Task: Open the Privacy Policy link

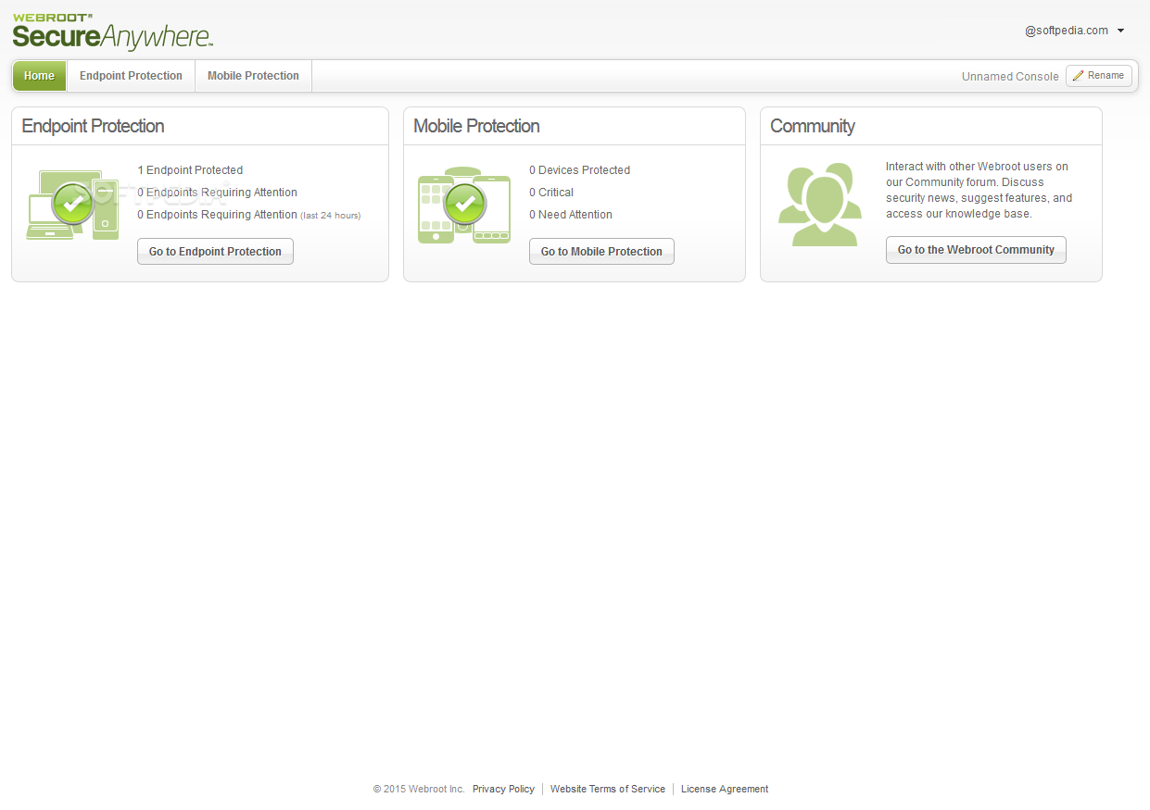Action: (x=503, y=790)
